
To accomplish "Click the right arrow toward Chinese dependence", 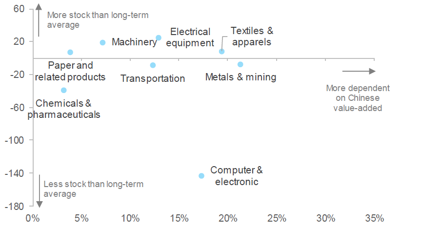I will point(359,71).
